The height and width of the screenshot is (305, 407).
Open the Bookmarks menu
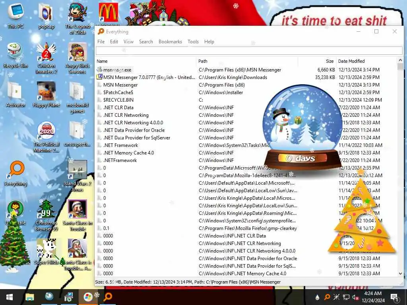coord(170,41)
